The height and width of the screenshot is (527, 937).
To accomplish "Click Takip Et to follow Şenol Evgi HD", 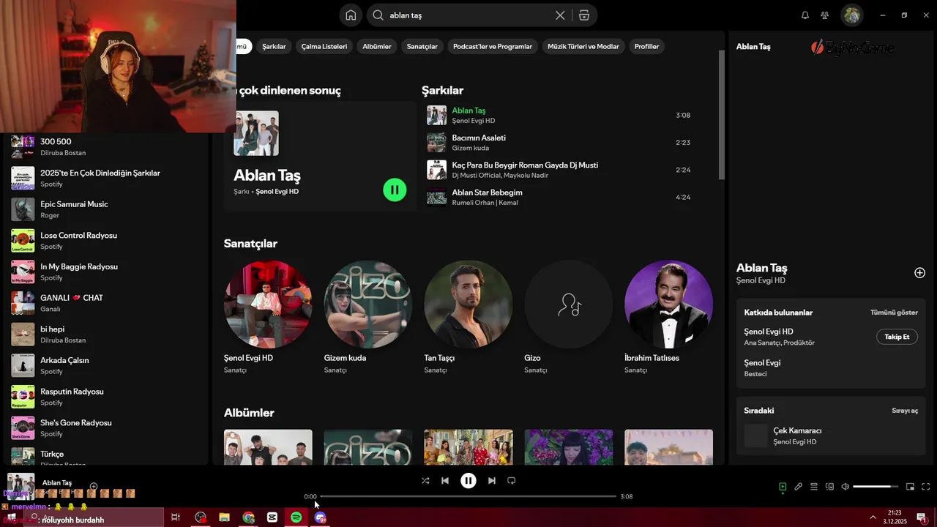I will (x=897, y=337).
